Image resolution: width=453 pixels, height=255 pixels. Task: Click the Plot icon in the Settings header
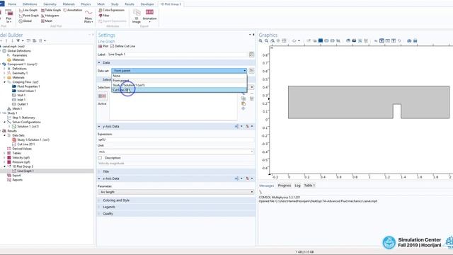(103, 46)
